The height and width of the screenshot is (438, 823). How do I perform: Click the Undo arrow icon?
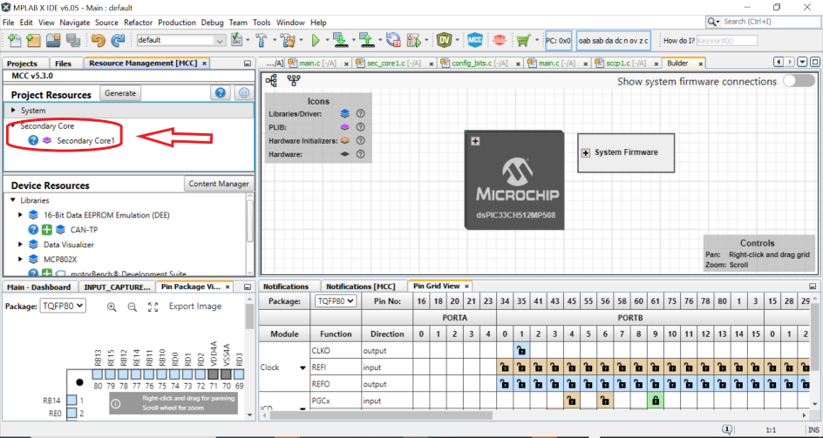click(99, 40)
